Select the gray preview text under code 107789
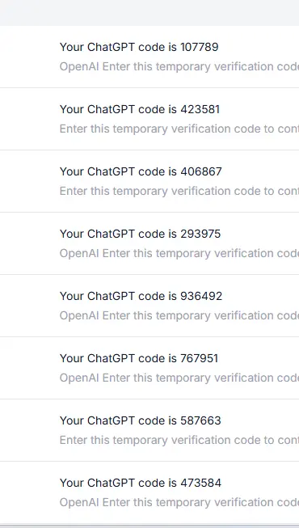The width and height of the screenshot is (299, 528). click(x=179, y=66)
